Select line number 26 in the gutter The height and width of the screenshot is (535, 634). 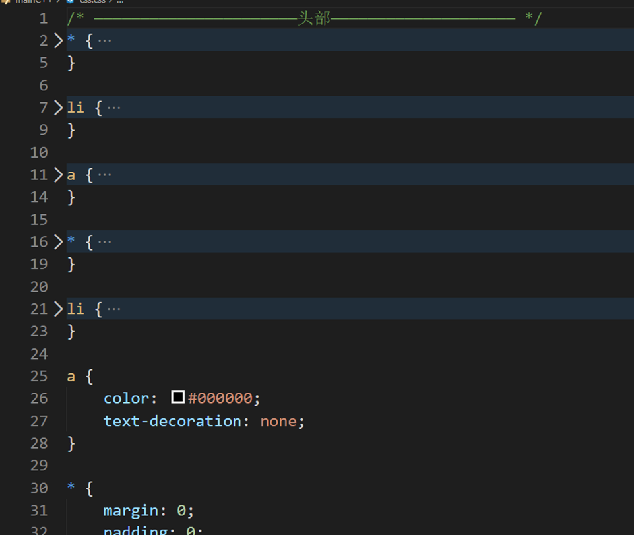click(x=38, y=398)
